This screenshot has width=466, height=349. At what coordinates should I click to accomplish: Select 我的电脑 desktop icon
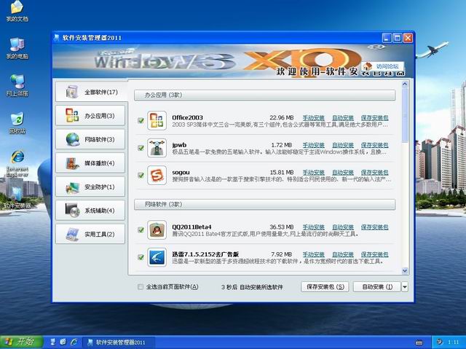pos(17,49)
